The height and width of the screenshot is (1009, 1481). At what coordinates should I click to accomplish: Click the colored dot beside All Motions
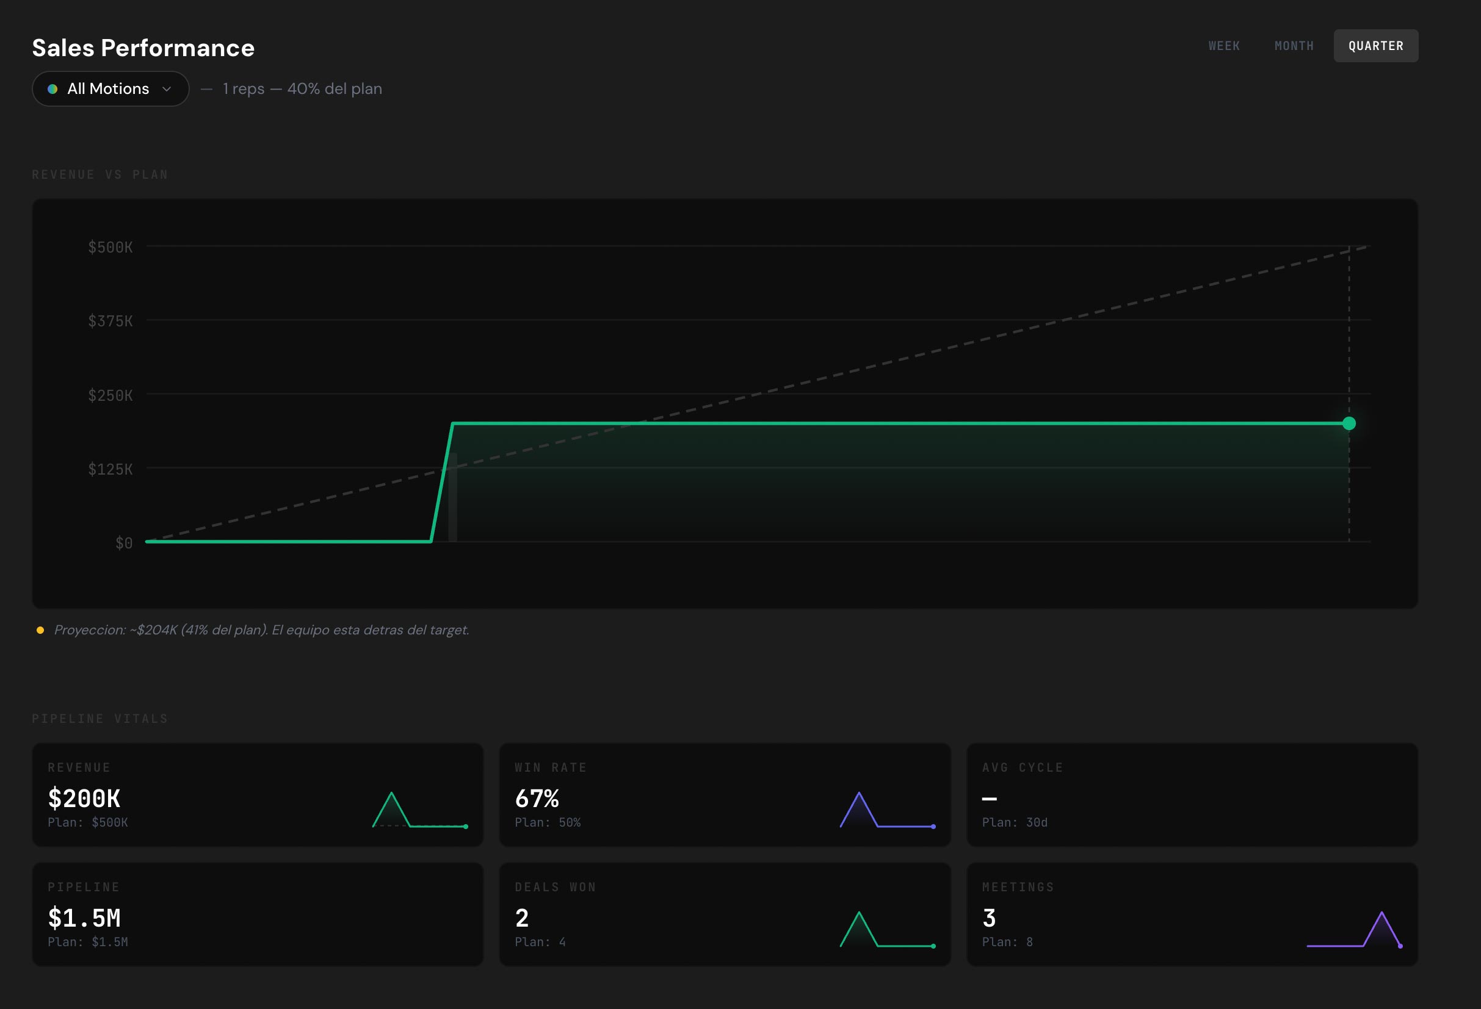[53, 89]
